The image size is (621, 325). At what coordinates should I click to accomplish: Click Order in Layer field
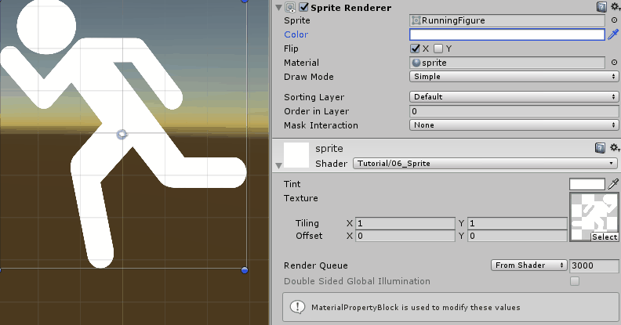pyautogui.click(x=514, y=111)
